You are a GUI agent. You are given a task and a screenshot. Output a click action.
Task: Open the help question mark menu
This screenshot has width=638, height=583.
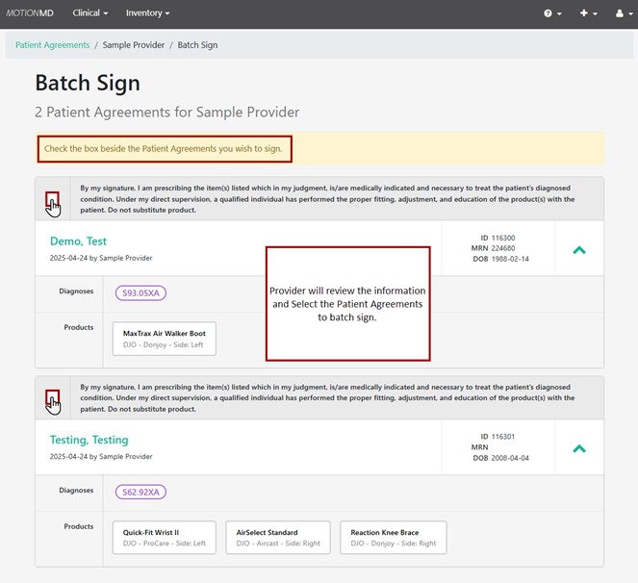[552, 13]
